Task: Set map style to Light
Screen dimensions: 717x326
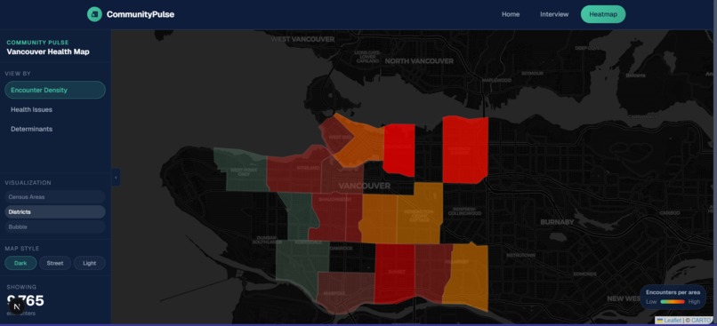Action: pos(90,263)
